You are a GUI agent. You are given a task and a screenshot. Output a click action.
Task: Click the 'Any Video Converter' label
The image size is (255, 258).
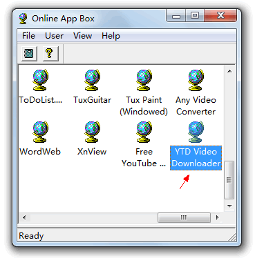(x=196, y=106)
